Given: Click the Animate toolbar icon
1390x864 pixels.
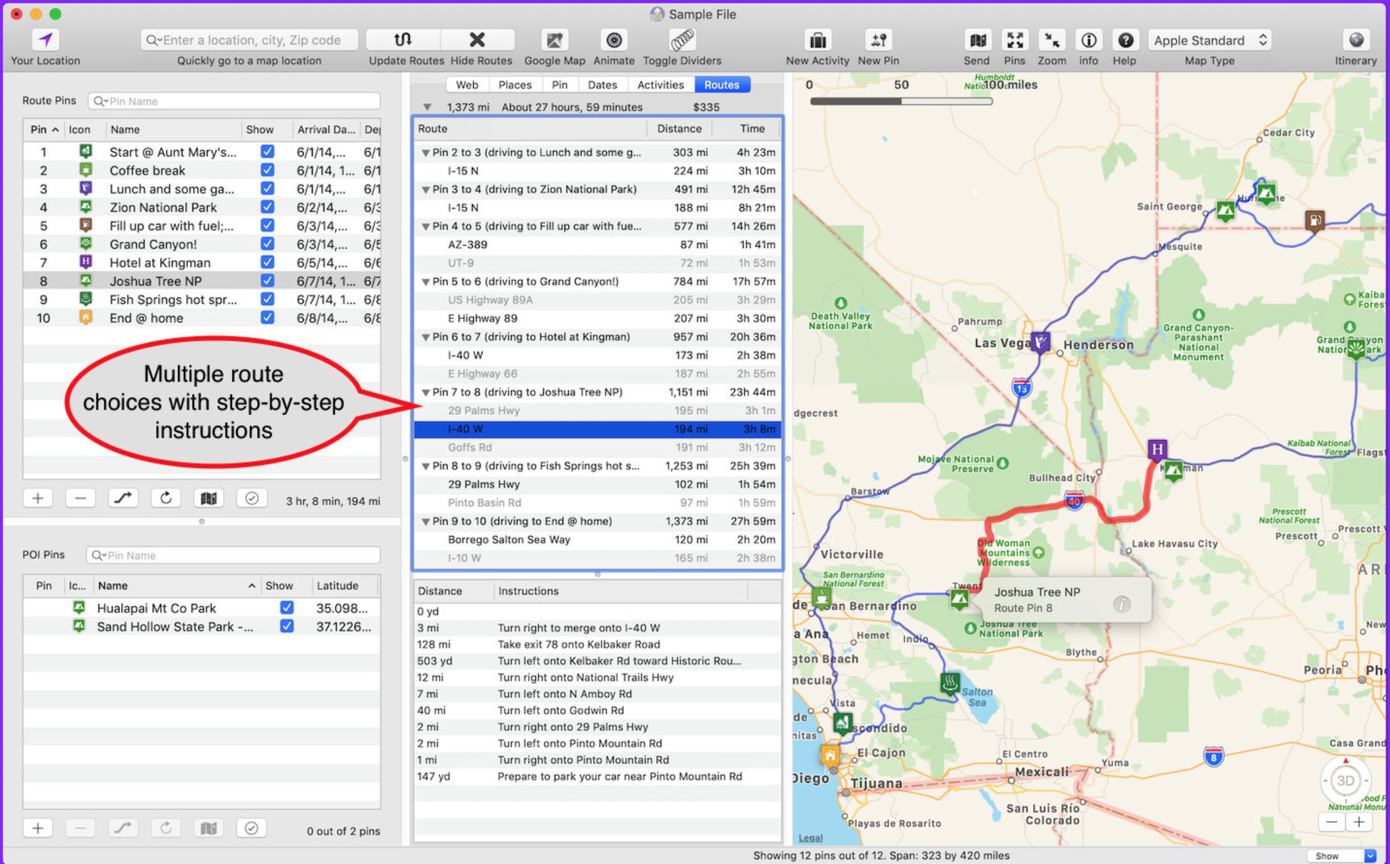Looking at the screenshot, I should point(613,40).
